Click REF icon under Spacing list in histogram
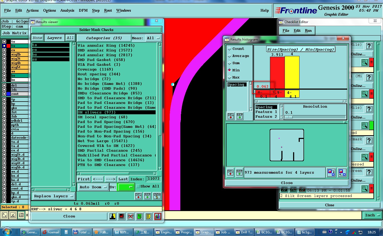The image size is (383, 236). (x=240, y=116)
